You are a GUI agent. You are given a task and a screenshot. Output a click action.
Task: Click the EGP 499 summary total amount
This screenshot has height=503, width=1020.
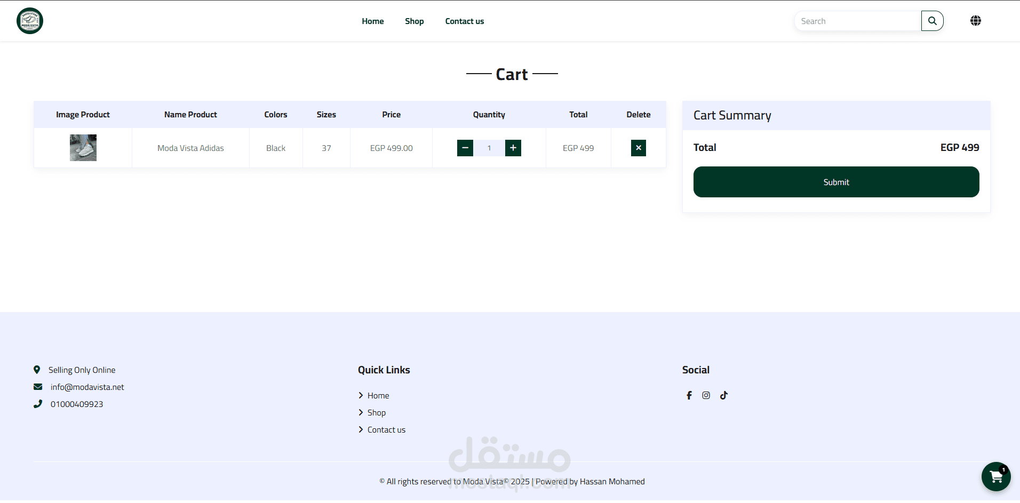pyautogui.click(x=960, y=147)
